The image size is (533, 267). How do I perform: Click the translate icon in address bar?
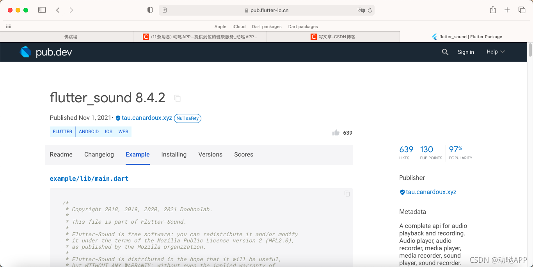click(361, 10)
